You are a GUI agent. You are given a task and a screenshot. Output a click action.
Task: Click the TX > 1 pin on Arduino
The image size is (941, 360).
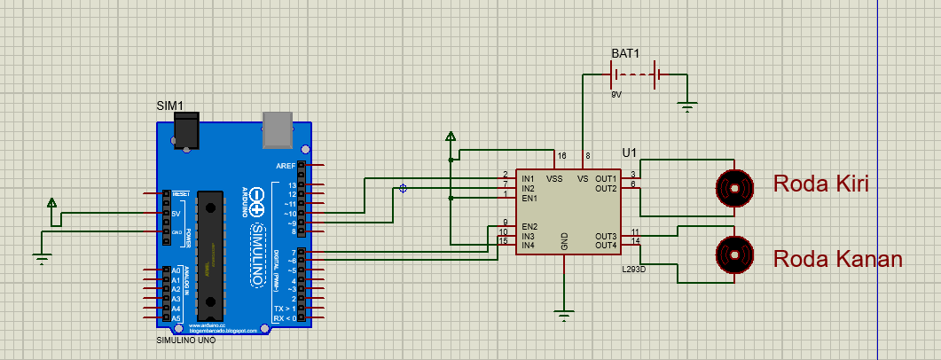301,309
